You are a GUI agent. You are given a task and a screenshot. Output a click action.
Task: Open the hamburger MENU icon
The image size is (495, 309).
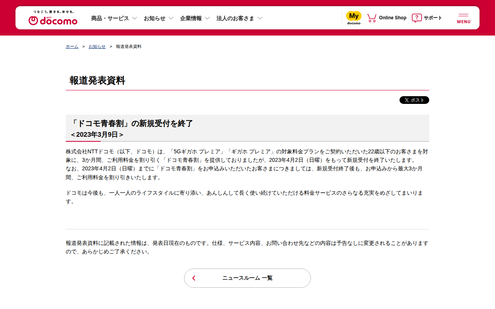click(464, 18)
